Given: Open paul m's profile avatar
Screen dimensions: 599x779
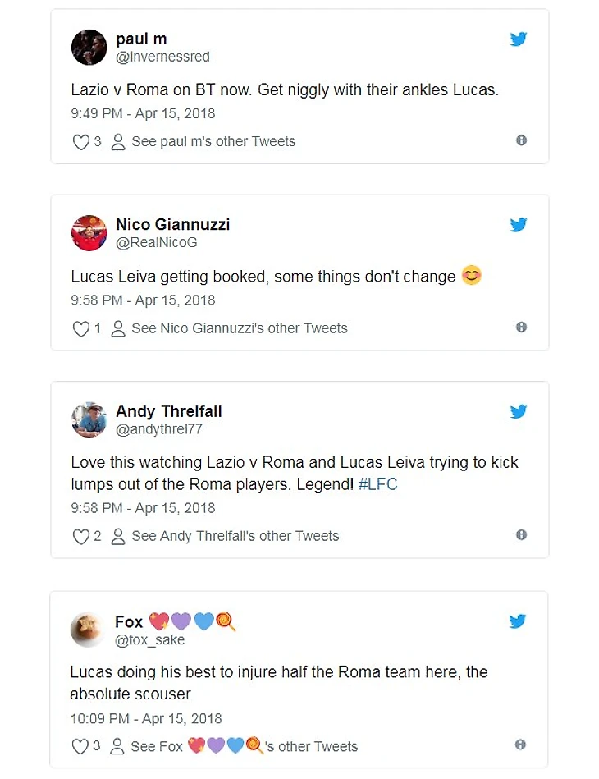Looking at the screenshot, I should [89, 47].
